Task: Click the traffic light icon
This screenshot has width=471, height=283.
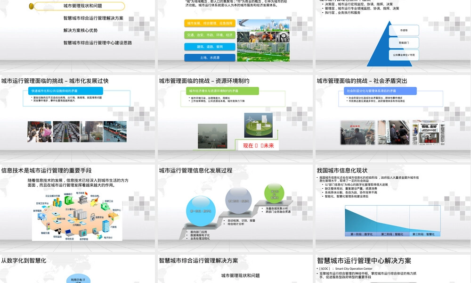Action: (48, 226)
